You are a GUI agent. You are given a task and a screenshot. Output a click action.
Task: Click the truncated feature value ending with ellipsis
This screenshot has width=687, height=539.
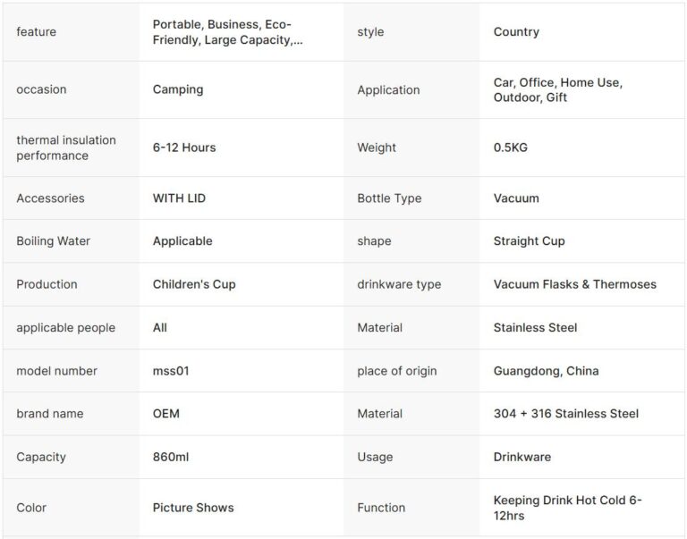227,32
